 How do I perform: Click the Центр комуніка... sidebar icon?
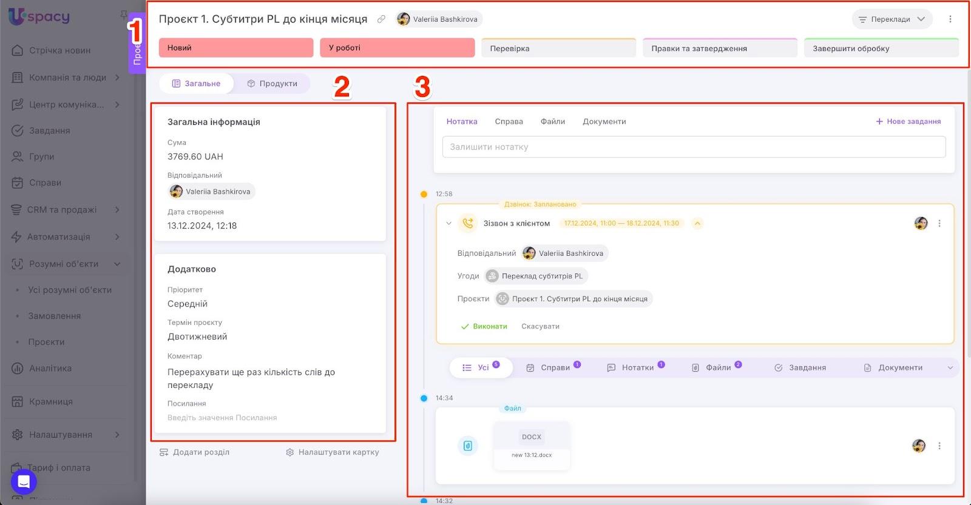coord(18,104)
